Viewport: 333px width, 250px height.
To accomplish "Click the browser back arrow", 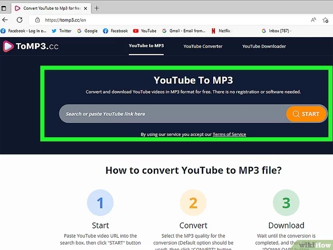I will point(5,20).
